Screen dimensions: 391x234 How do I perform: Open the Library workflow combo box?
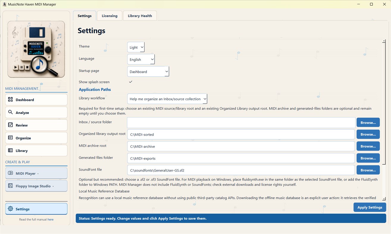(167, 99)
